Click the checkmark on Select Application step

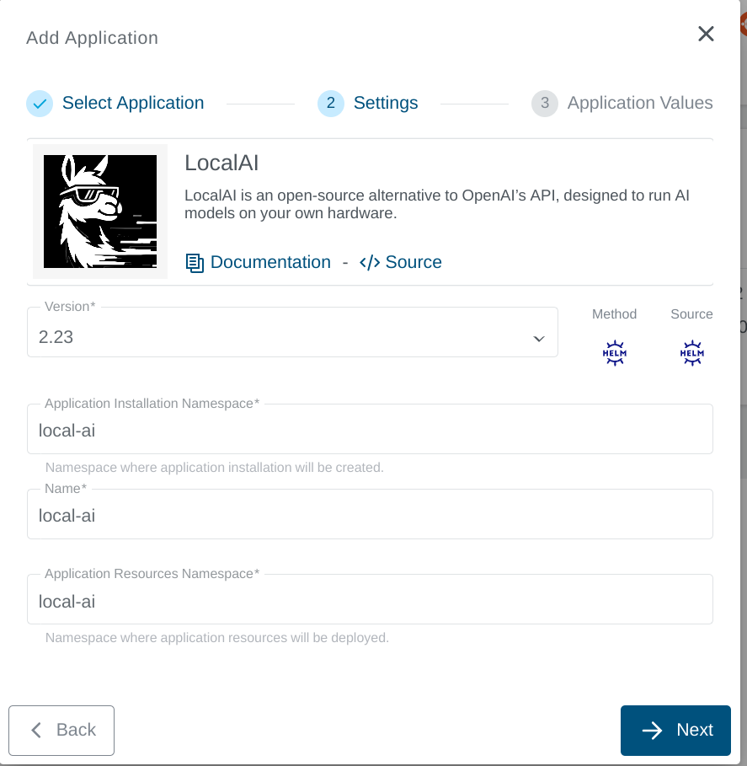click(39, 103)
